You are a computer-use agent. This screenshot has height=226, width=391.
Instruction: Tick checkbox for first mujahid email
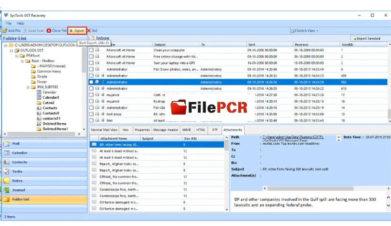(x=91, y=95)
